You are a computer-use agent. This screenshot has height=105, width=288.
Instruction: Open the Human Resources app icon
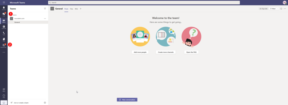pyautogui.click(x=4, y=46)
